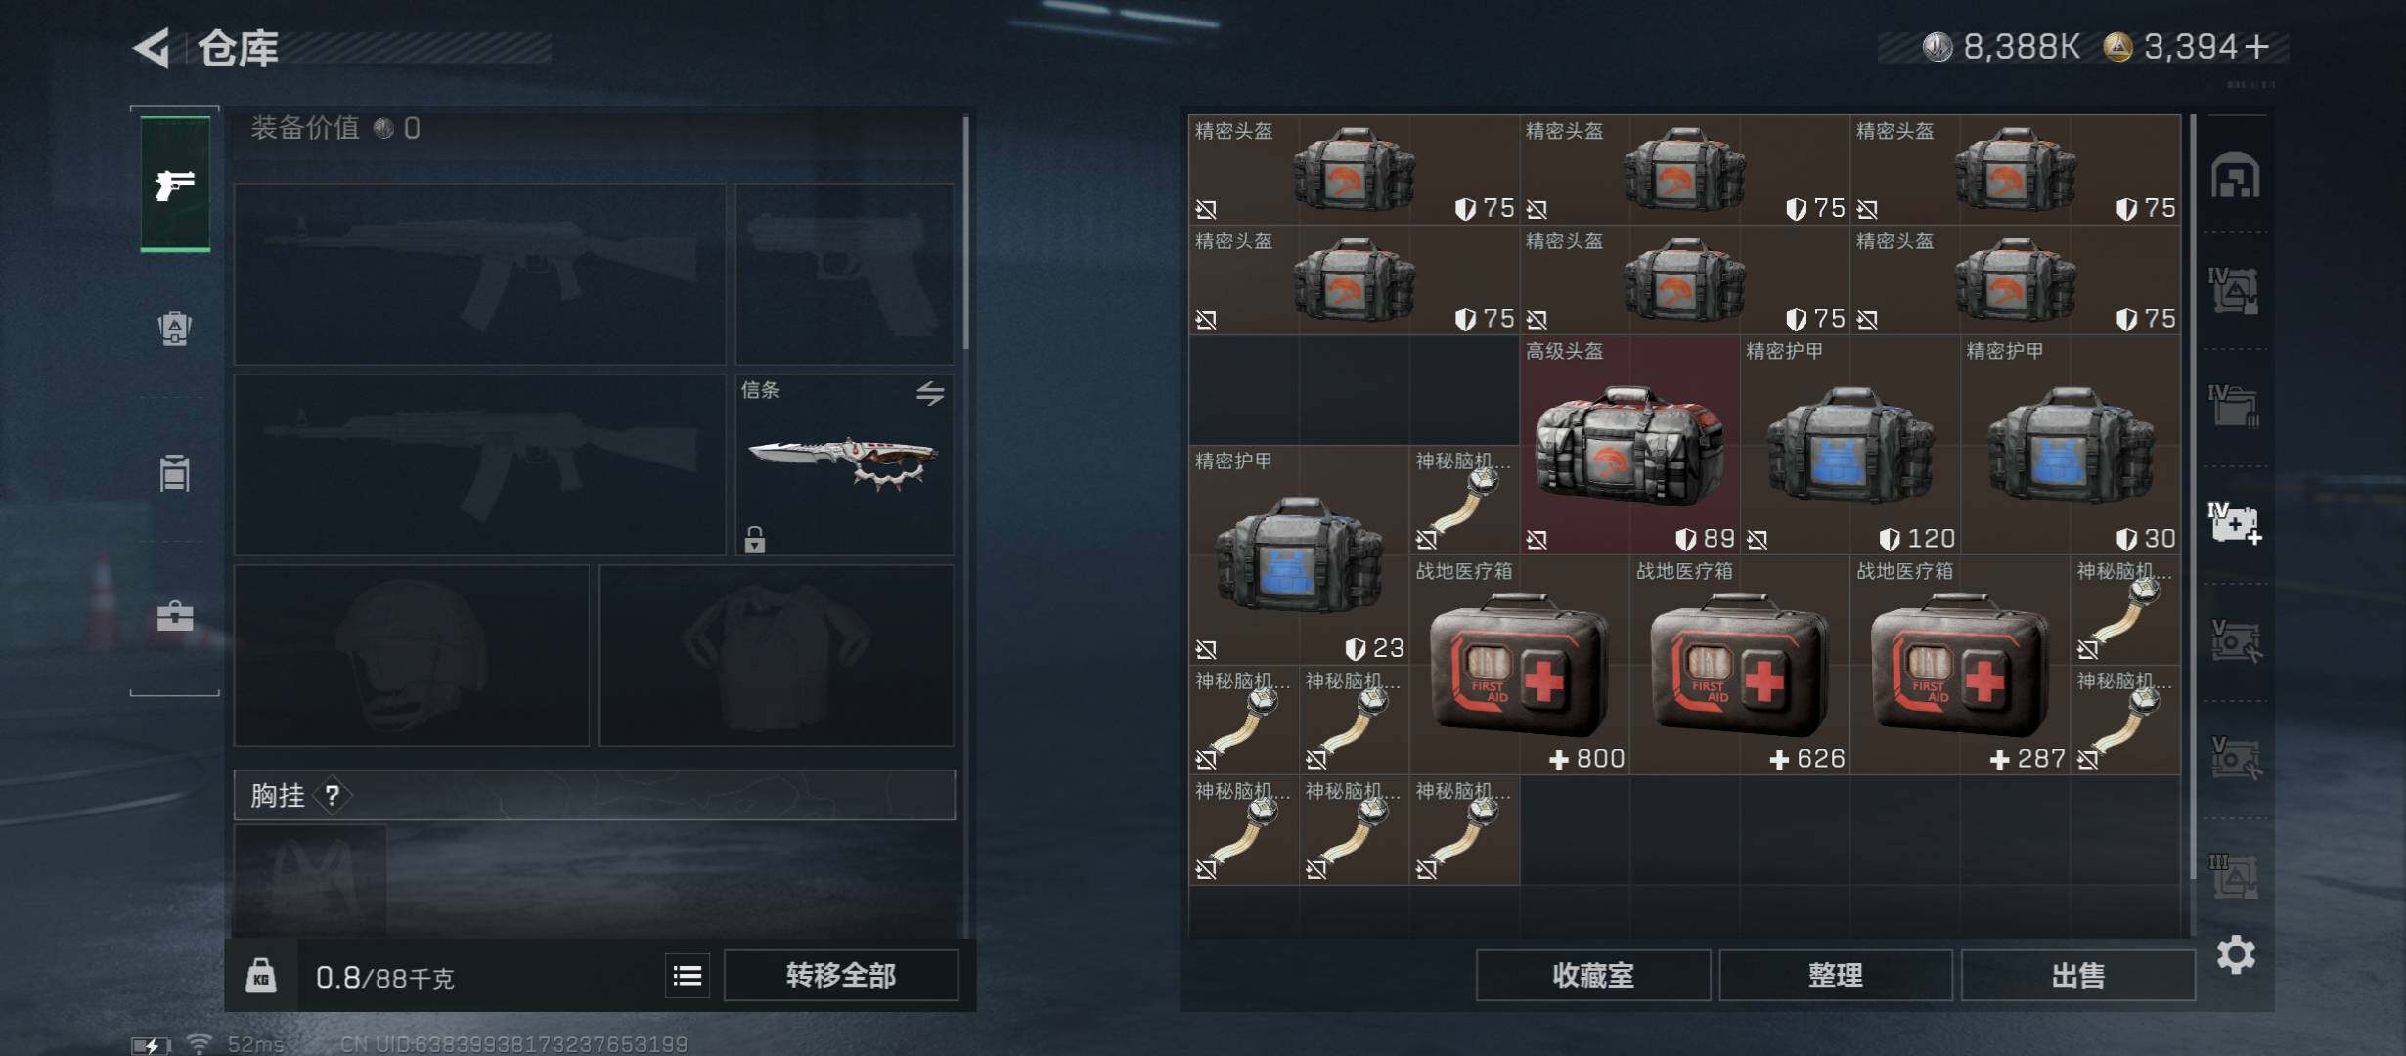Open the clipboard sidebar icon

pyautogui.click(x=175, y=472)
